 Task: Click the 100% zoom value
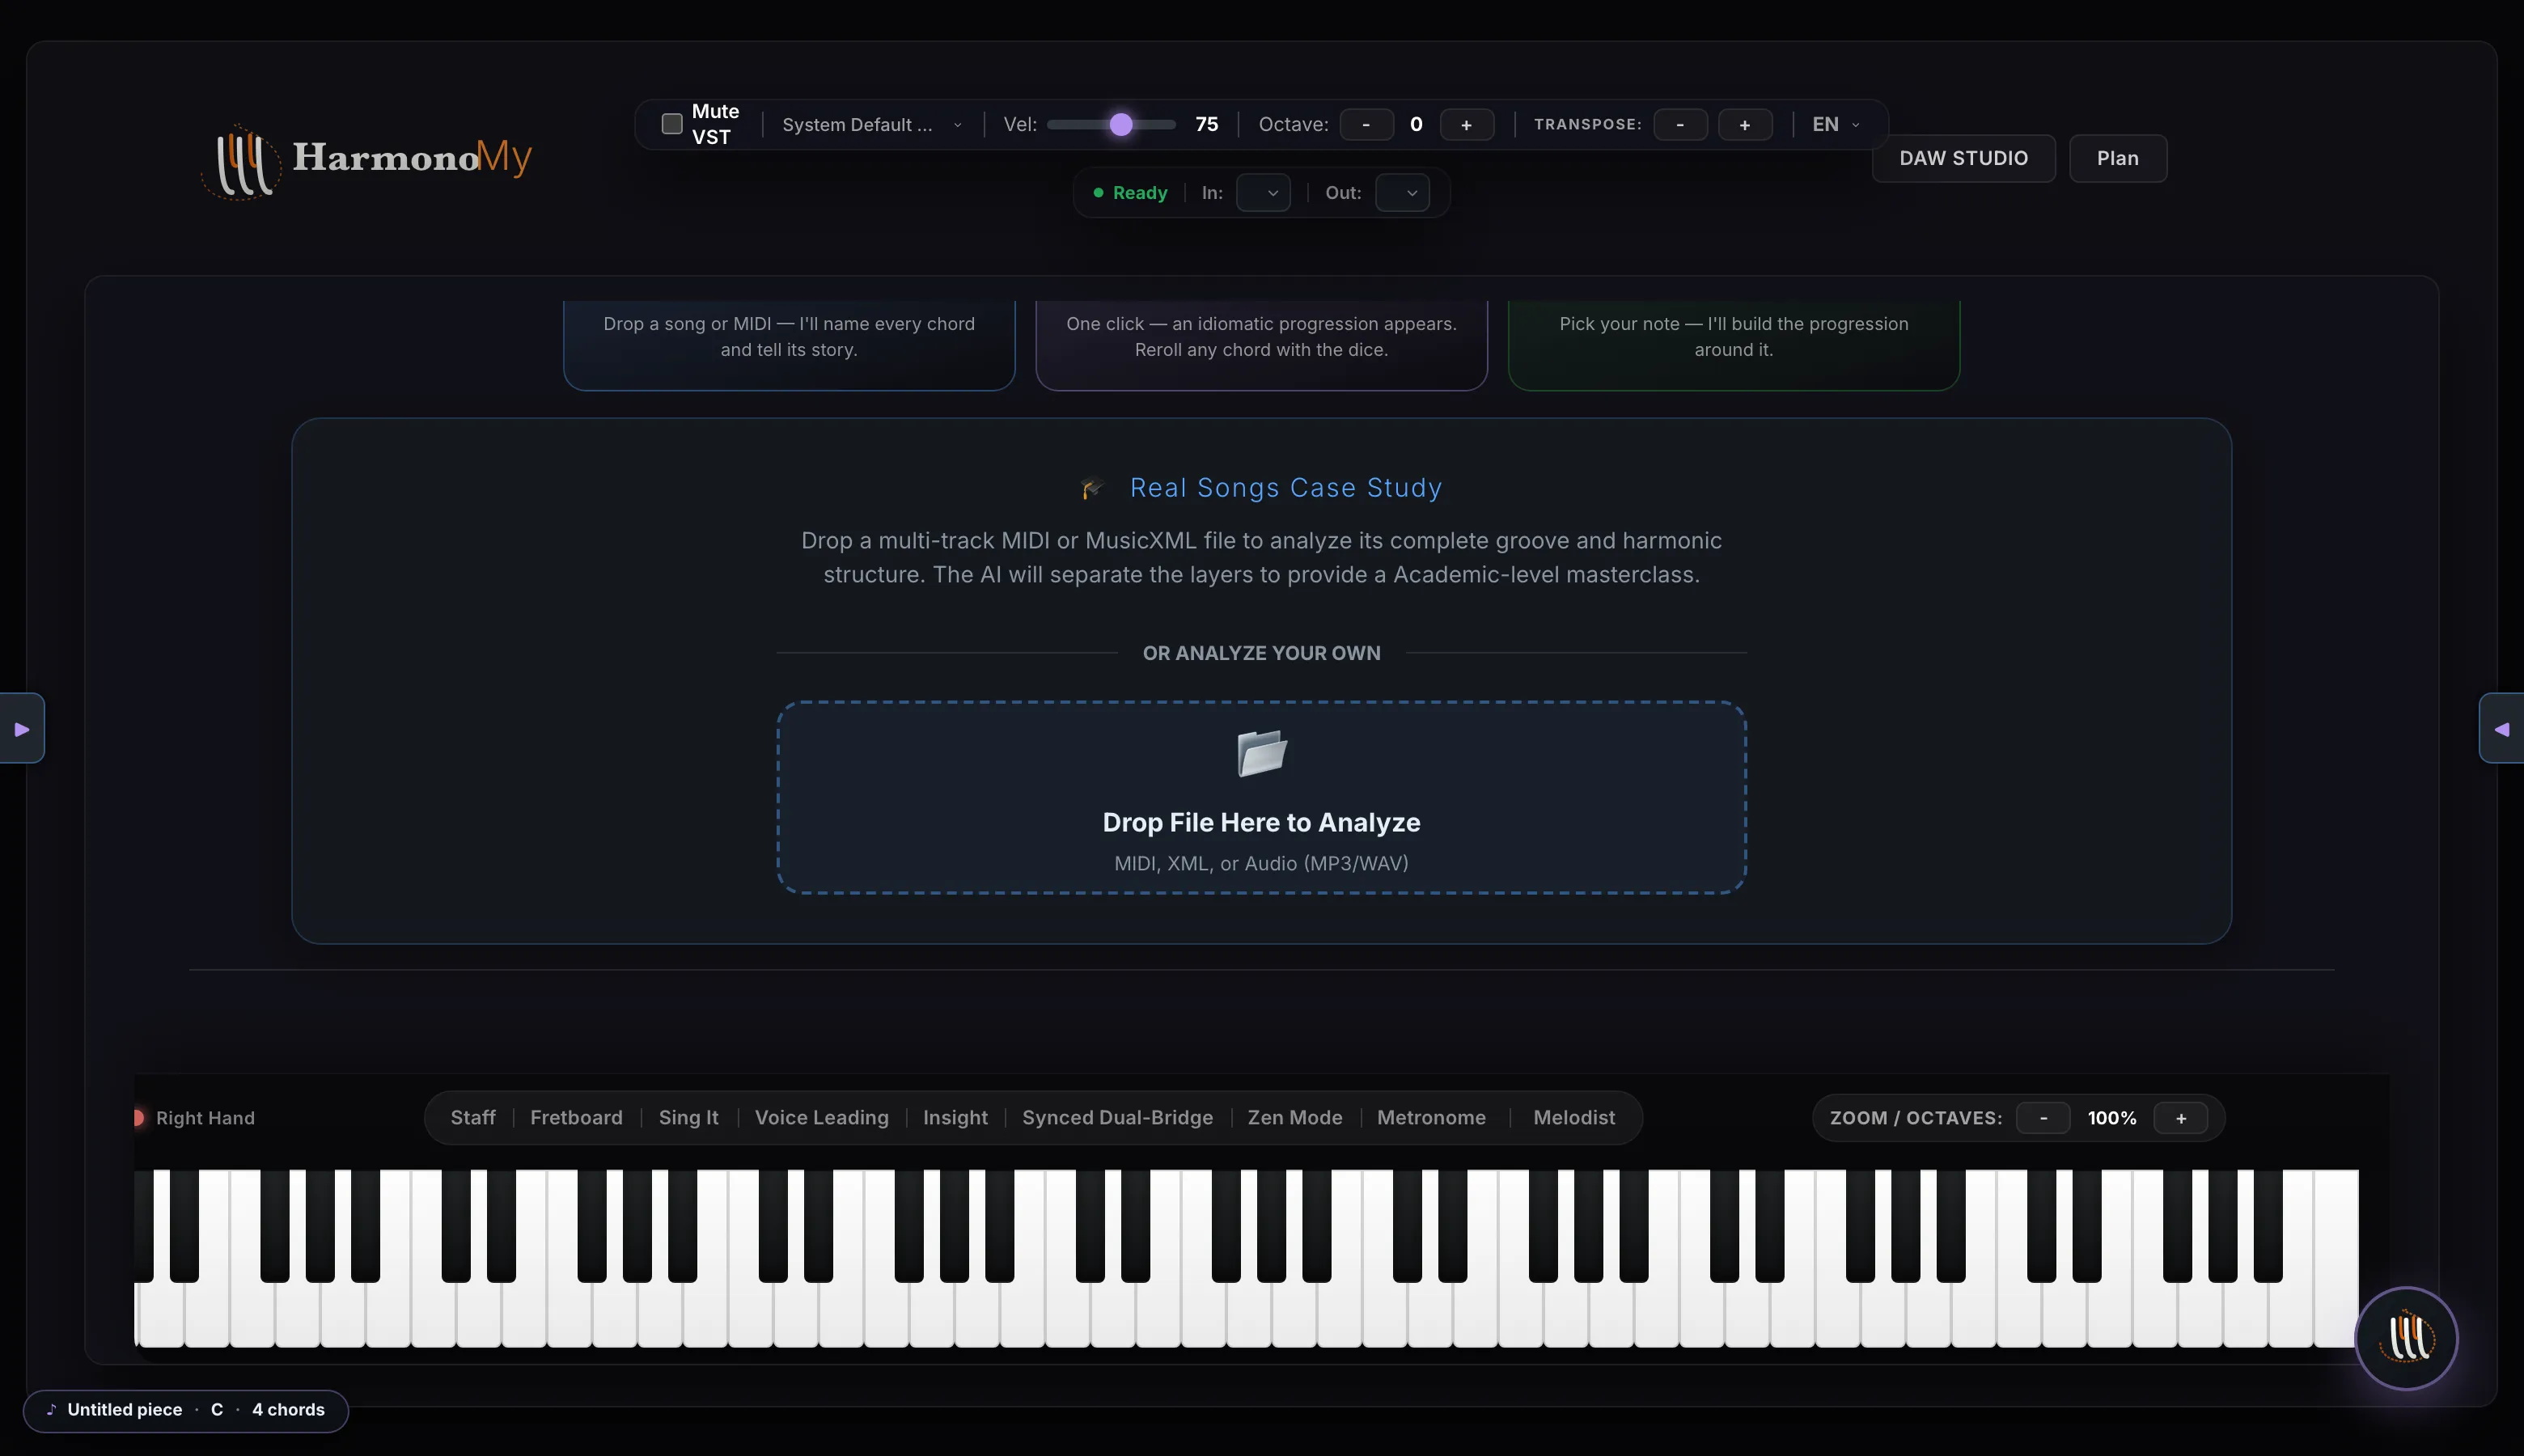pyautogui.click(x=2112, y=1118)
